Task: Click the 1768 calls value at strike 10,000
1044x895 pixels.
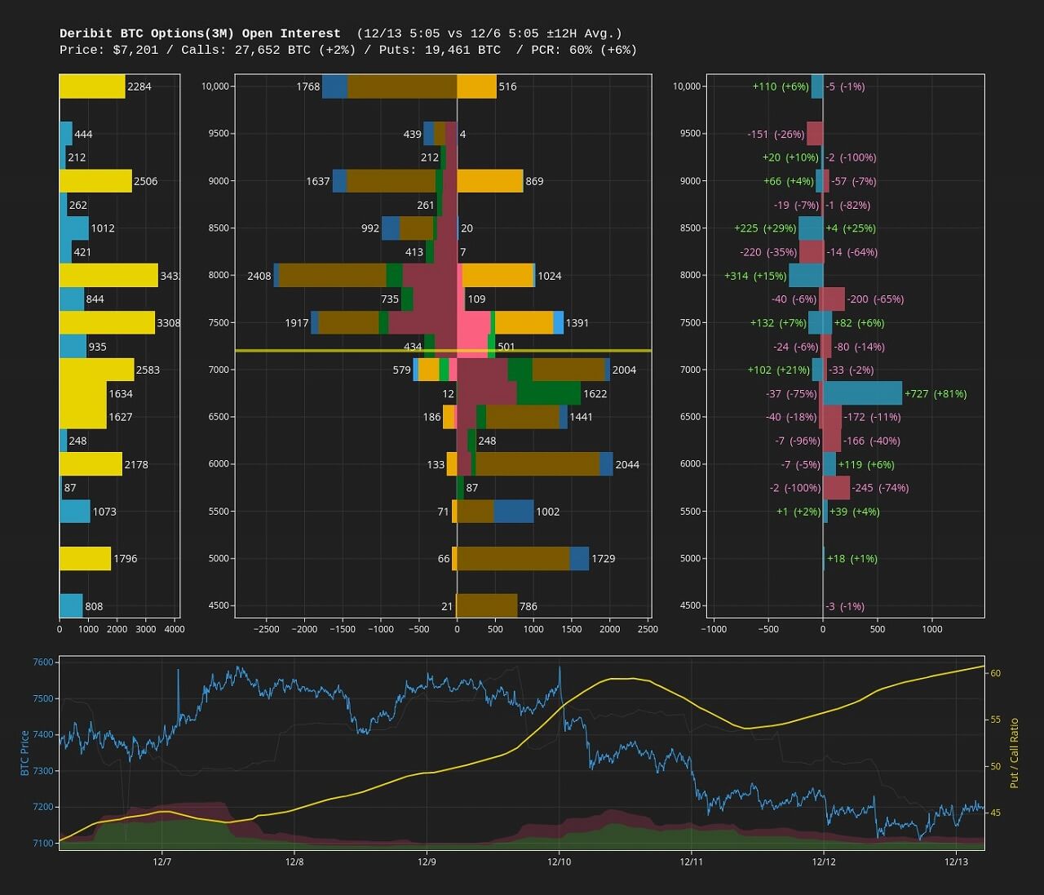Action: 307,86
